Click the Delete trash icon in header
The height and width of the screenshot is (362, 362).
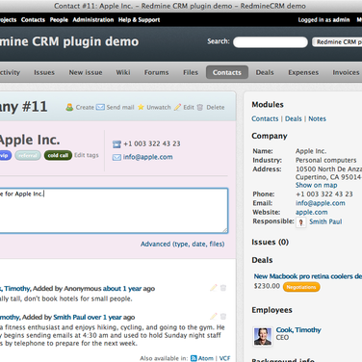(200, 107)
